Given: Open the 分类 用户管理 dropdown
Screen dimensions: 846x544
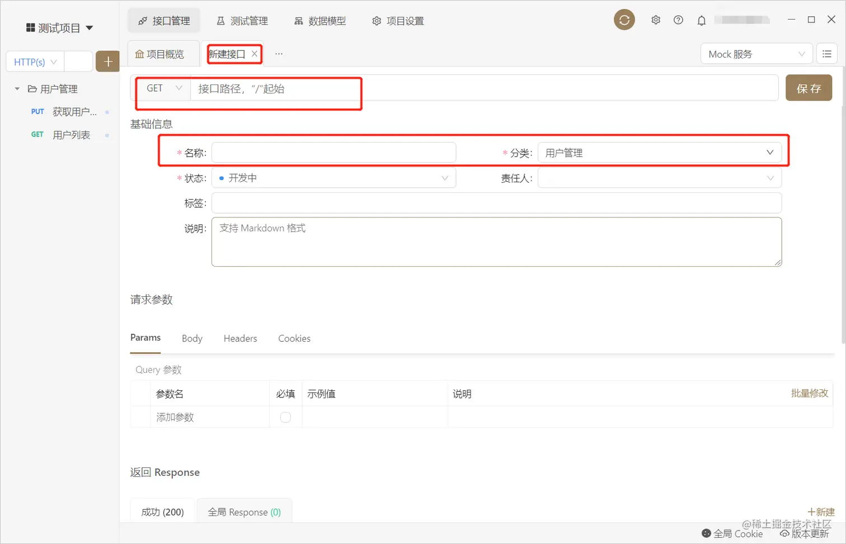Looking at the screenshot, I should [660, 153].
